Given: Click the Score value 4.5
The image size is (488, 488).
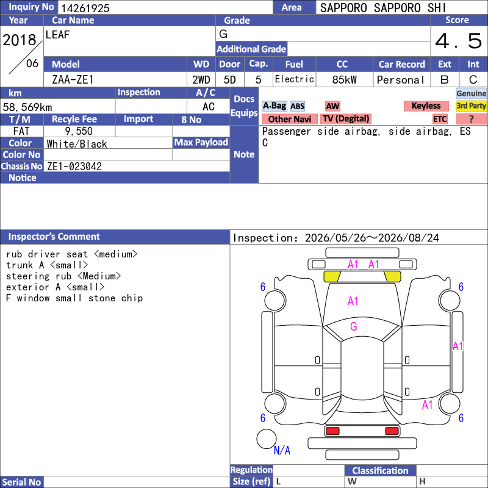Looking at the screenshot, I should click(459, 41).
